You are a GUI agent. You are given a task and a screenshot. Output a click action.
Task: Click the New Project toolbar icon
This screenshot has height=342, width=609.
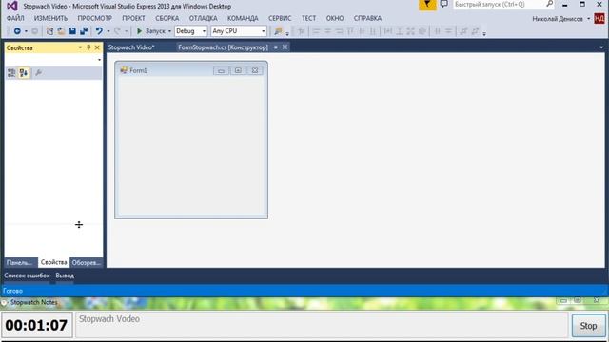49,31
